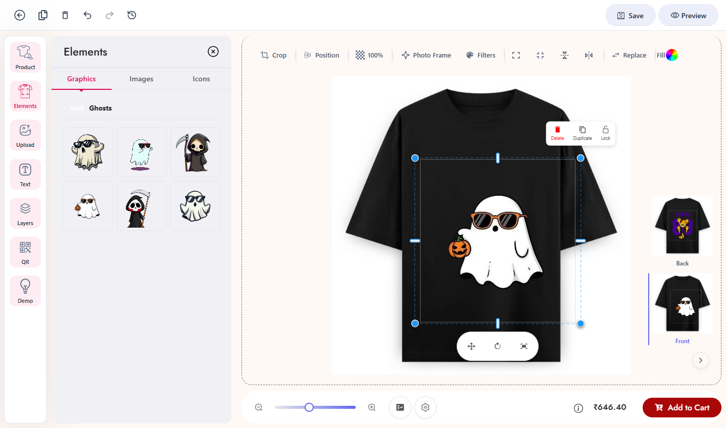Go back using the circled arrow icon
The image size is (726, 428).
point(20,15)
